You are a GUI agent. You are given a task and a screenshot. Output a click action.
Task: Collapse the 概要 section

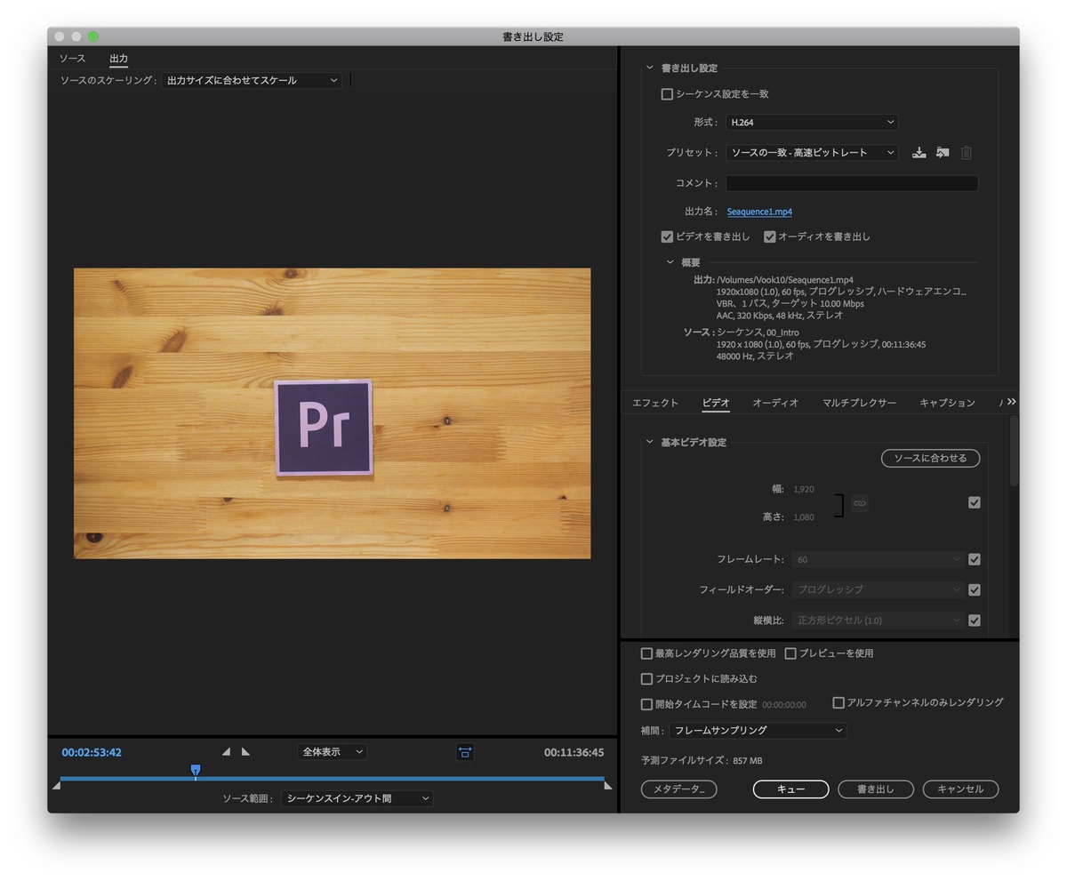(x=670, y=262)
